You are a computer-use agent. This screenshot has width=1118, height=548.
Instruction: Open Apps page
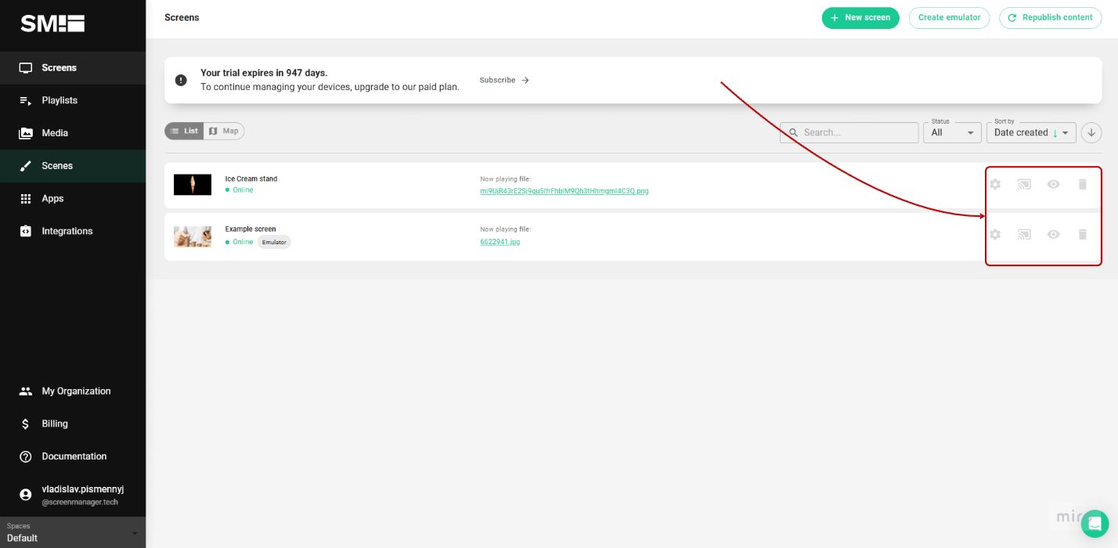73,199
